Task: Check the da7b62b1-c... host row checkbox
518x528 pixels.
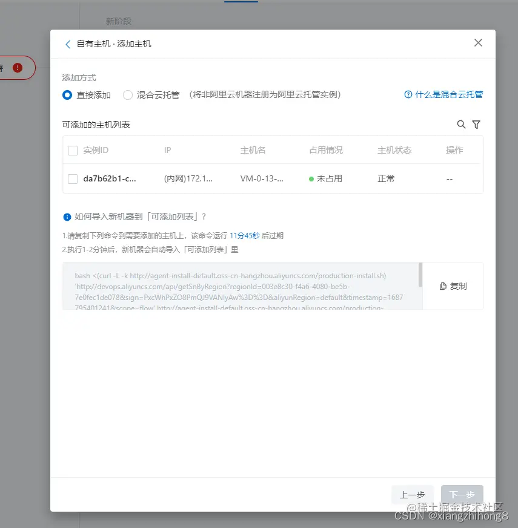Action: 73,179
